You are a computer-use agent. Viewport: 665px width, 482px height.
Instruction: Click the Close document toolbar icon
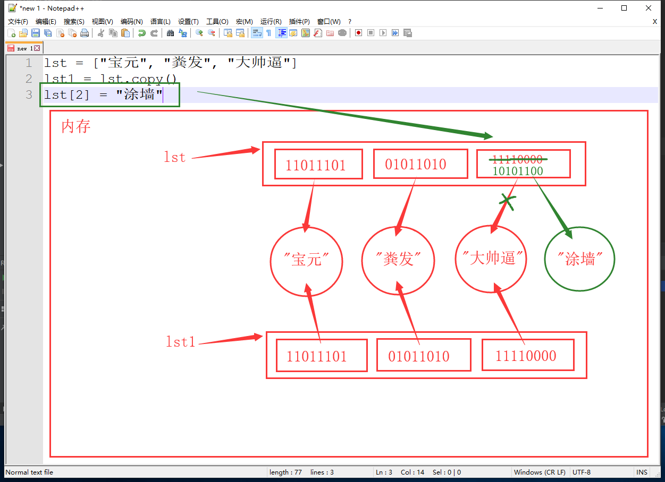(60, 33)
